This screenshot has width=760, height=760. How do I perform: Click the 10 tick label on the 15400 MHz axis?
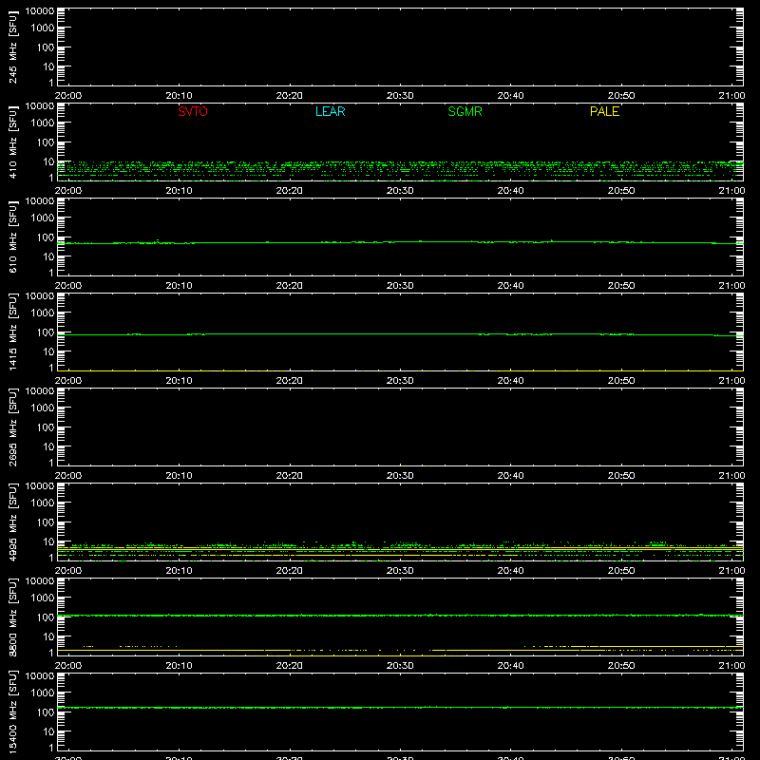[x=48, y=731]
